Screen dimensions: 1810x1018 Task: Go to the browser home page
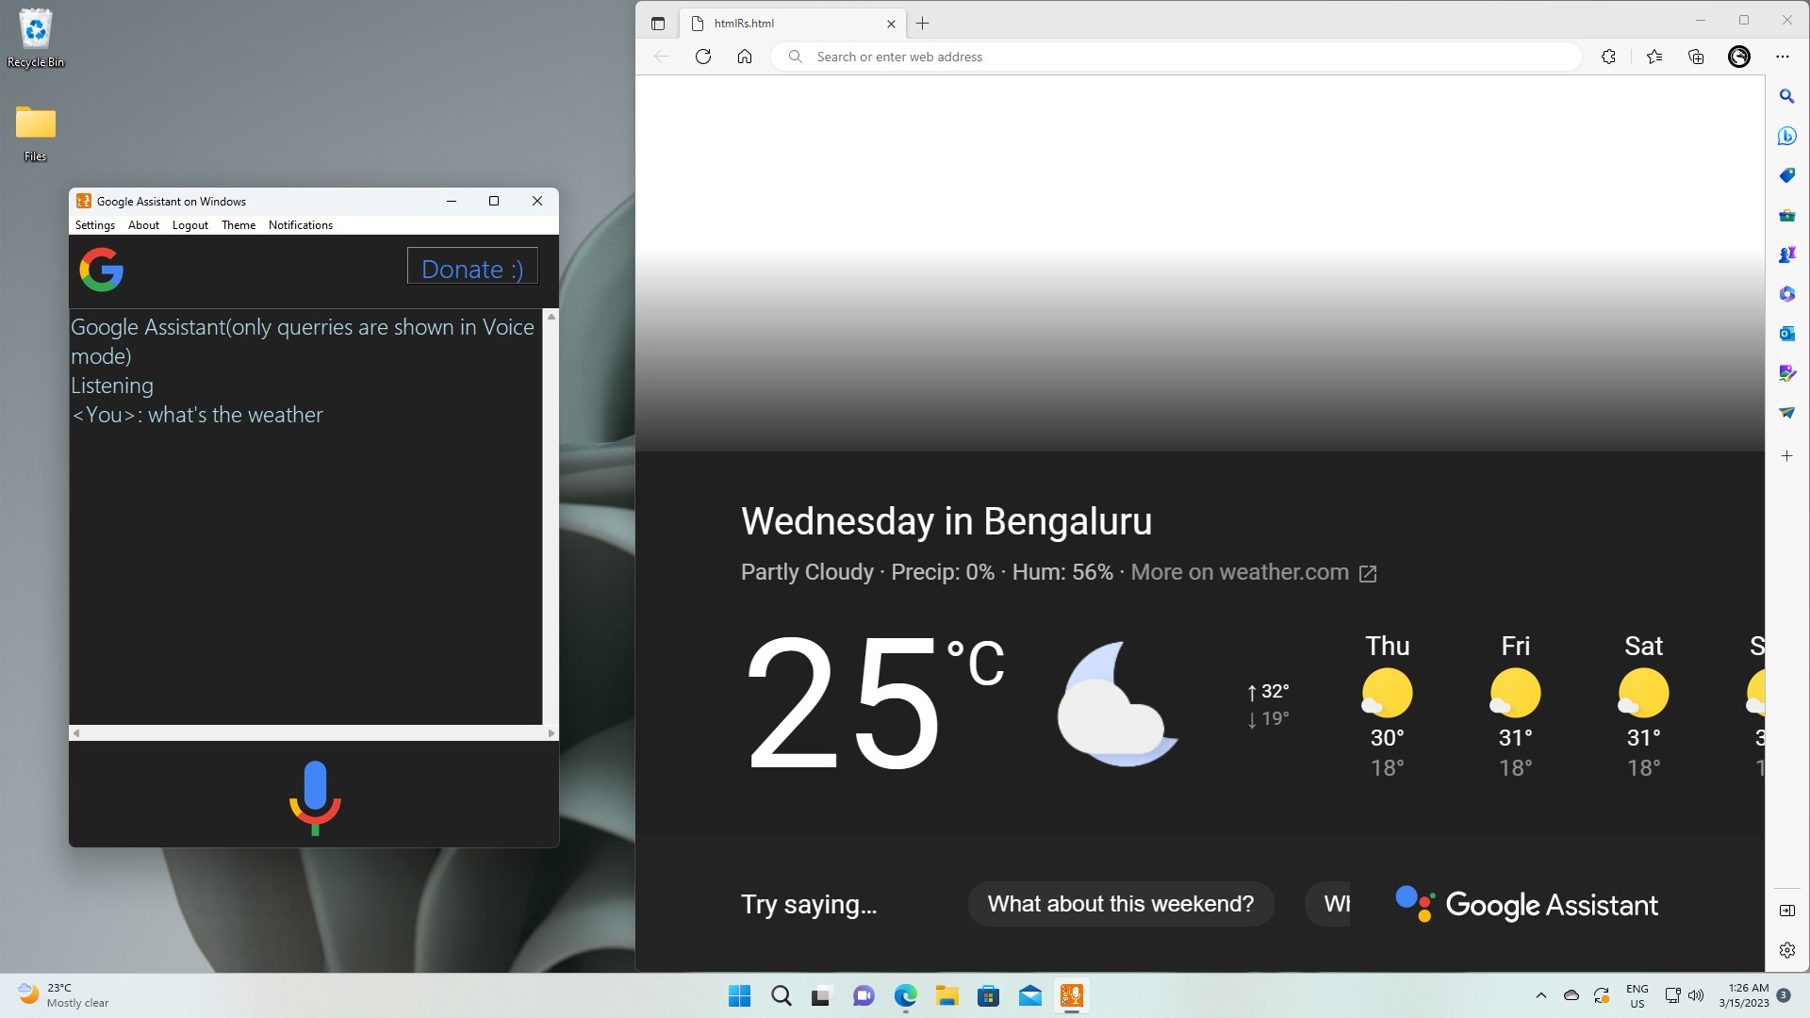745,57
